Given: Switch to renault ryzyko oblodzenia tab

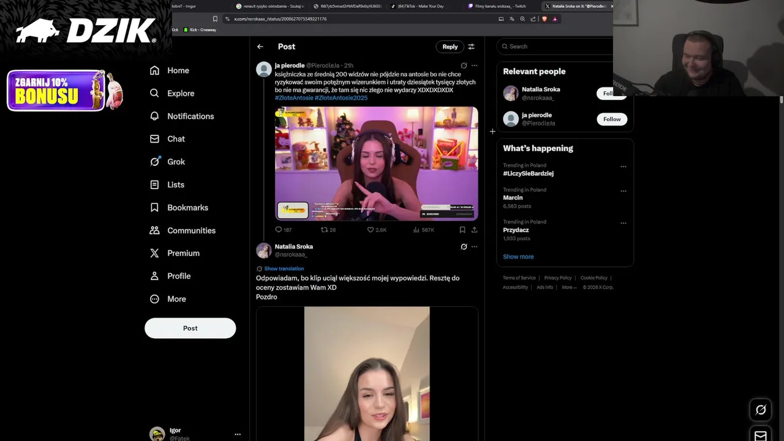Looking at the screenshot, I should pyautogui.click(x=269, y=6).
